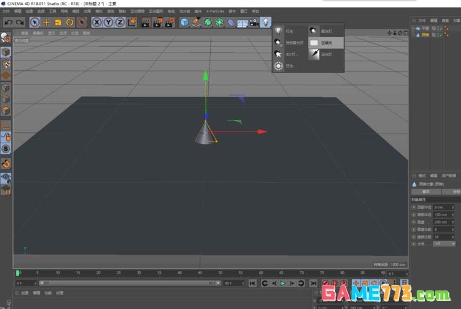Open the green array/modeling objects palette
Viewport: 461px width, 309px height.
219,22
